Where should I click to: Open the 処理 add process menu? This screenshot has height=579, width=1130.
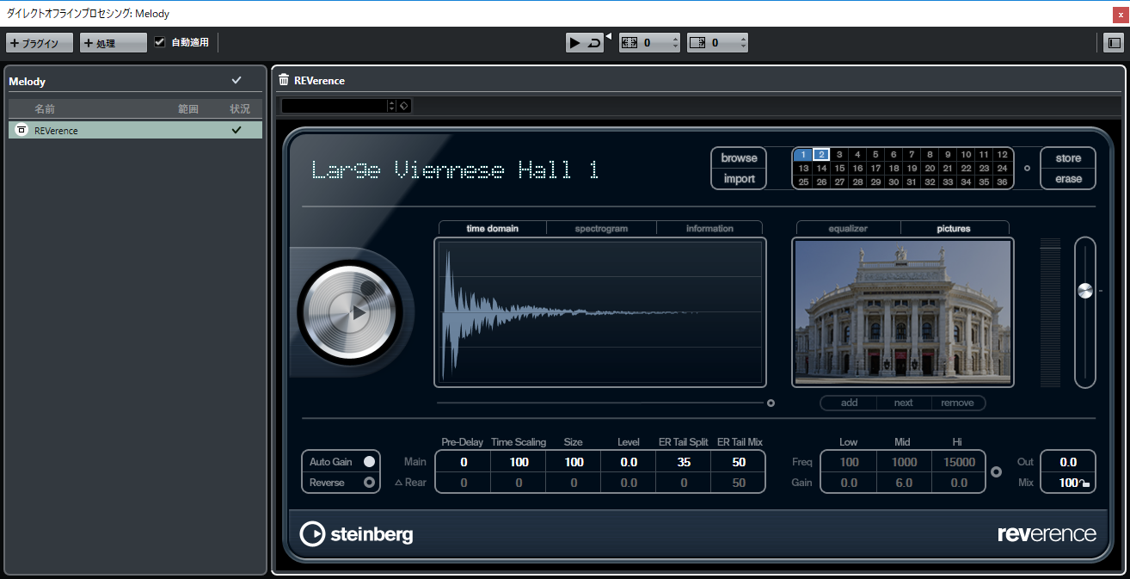[x=114, y=43]
